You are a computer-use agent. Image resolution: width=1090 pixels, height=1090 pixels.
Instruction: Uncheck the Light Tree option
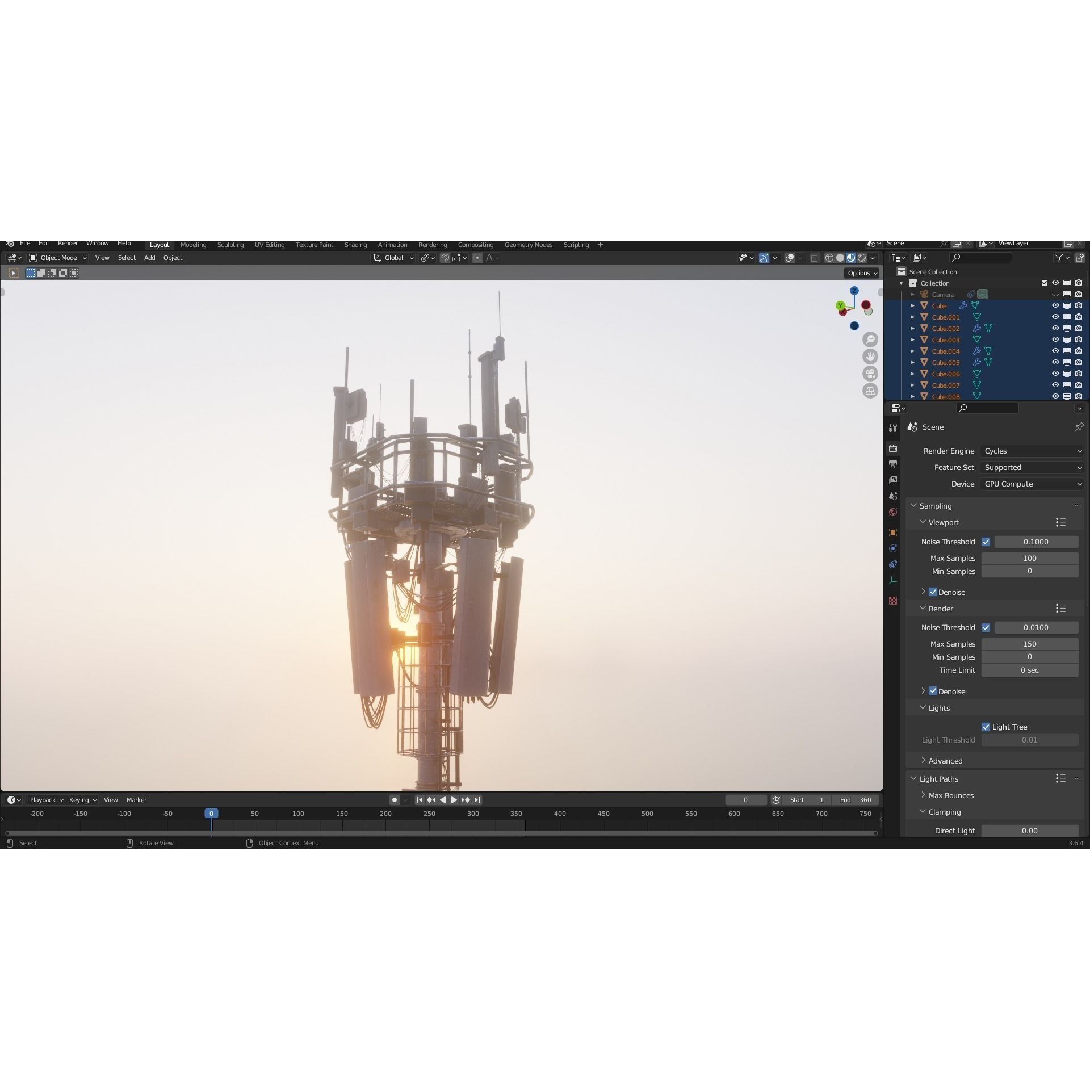(986, 727)
